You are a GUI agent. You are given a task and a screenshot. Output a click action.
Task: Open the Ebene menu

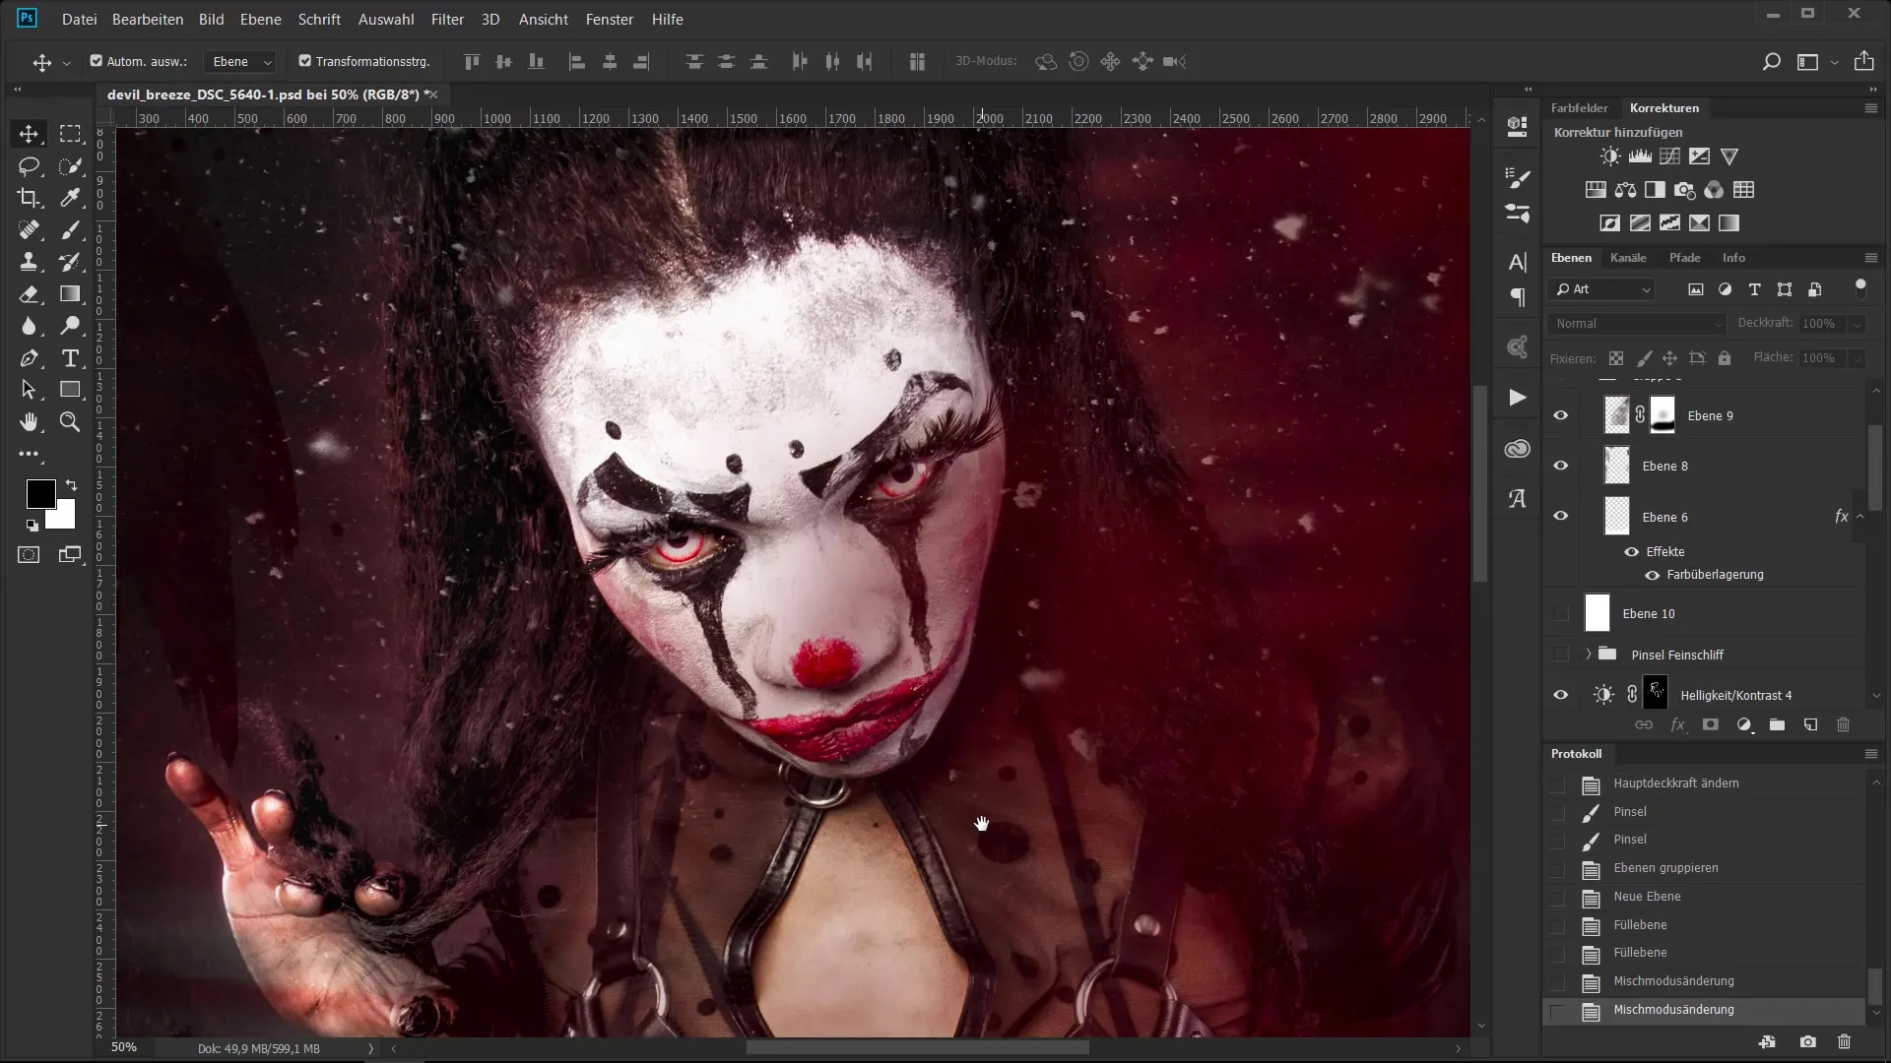coord(260,19)
